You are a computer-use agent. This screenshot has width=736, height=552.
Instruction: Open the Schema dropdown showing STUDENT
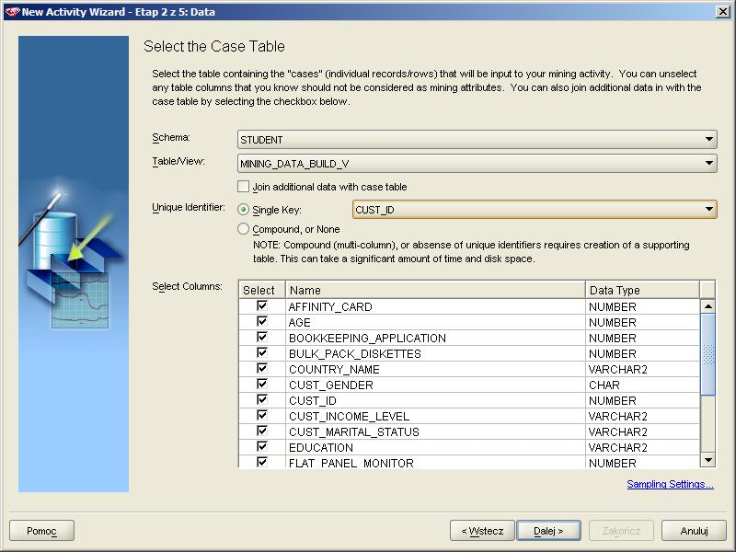click(477, 140)
